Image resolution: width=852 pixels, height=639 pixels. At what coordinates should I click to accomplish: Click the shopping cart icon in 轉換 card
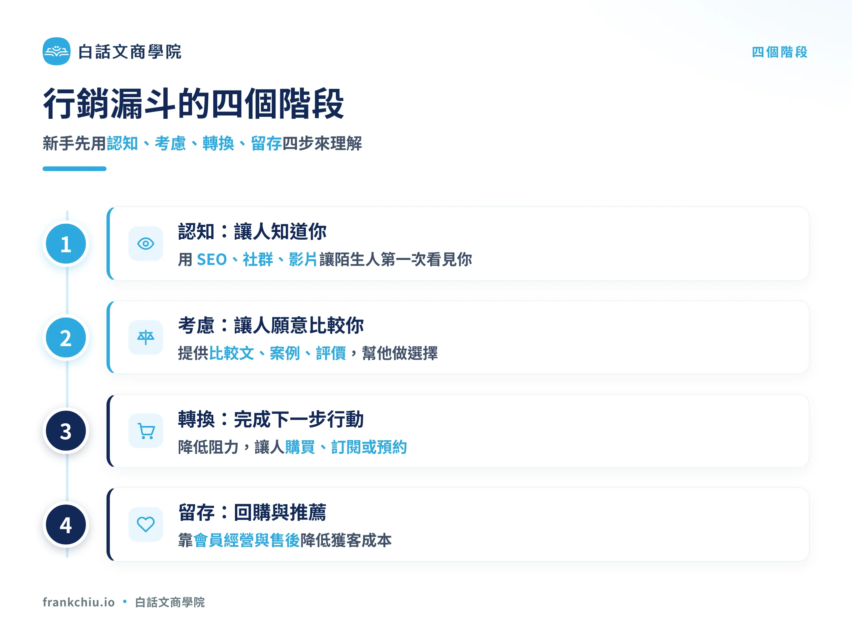[x=145, y=431]
